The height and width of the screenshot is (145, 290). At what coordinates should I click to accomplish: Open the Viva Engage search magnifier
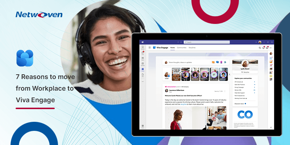click(260, 48)
